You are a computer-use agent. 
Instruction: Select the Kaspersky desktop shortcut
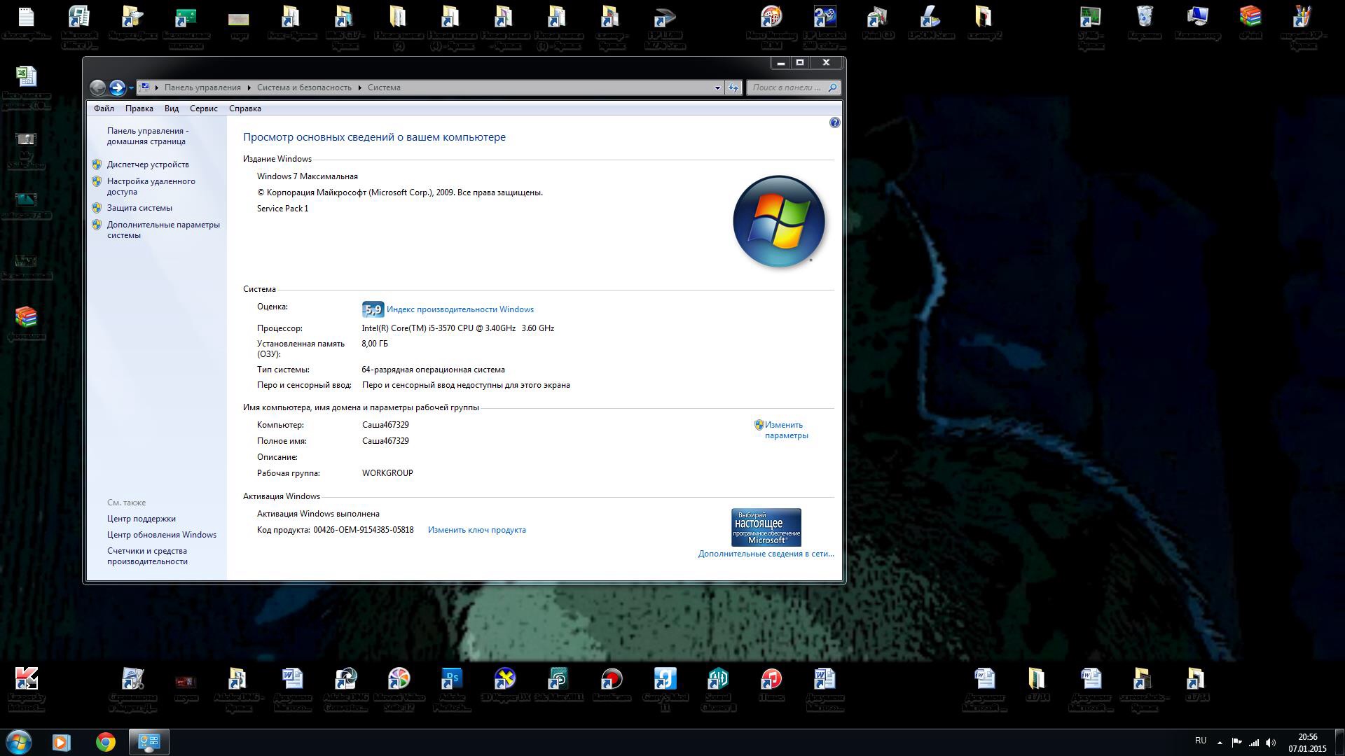[x=27, y=689]
